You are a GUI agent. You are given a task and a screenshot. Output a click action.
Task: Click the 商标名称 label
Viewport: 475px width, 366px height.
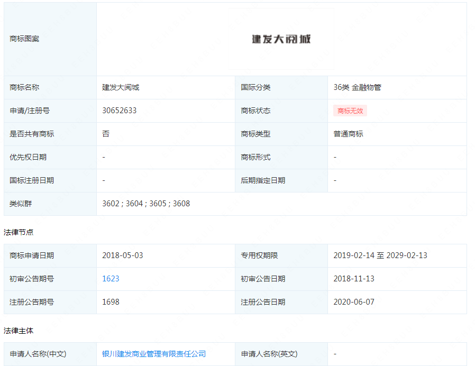tap(24, 88)
